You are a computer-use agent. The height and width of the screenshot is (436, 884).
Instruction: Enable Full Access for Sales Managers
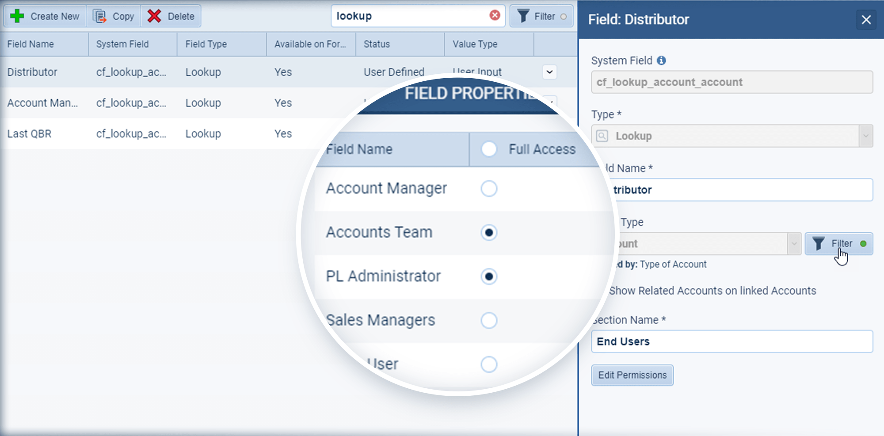pos(489,321)
